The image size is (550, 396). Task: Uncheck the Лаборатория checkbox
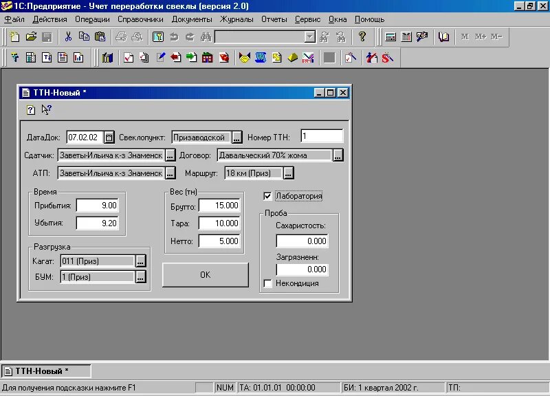pyautogui.click(x=267, y=196)
